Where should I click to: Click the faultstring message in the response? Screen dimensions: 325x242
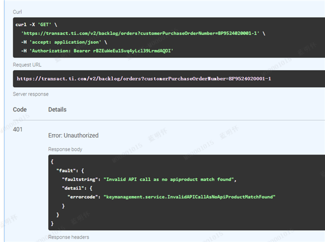pyautogui.click(x=170, y=179)
